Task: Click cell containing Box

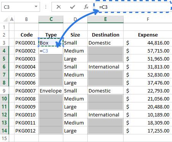Action: coord(51,43)
